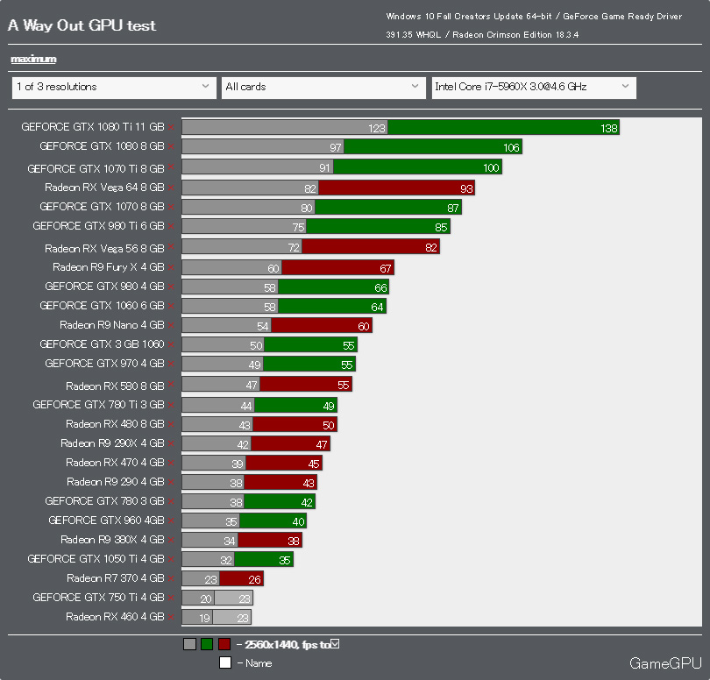
Task: Remove GEFORCE GTX 1050 Ti 4 GB entry
Action: coord(171,560)
